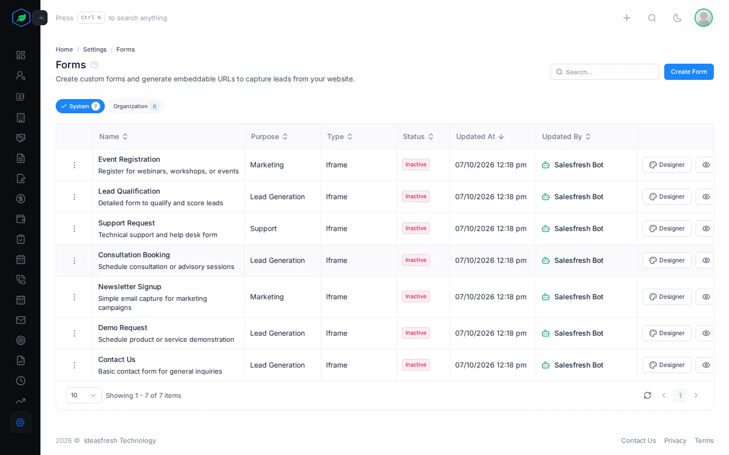
Task: Sort the table by Status column
Action: click(x=418, y=136)
